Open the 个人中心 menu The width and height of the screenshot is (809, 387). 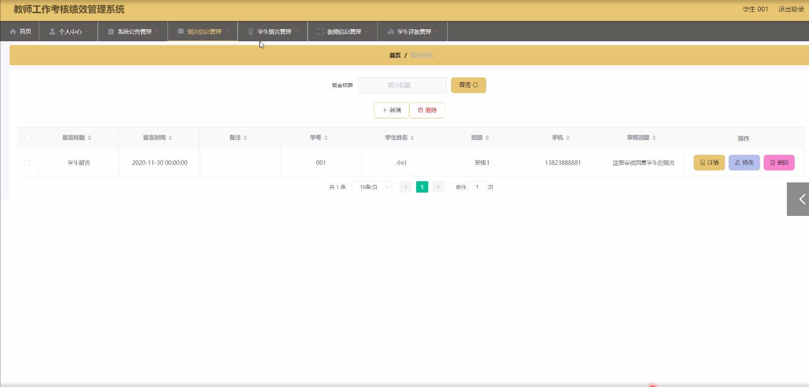point(69,31)
